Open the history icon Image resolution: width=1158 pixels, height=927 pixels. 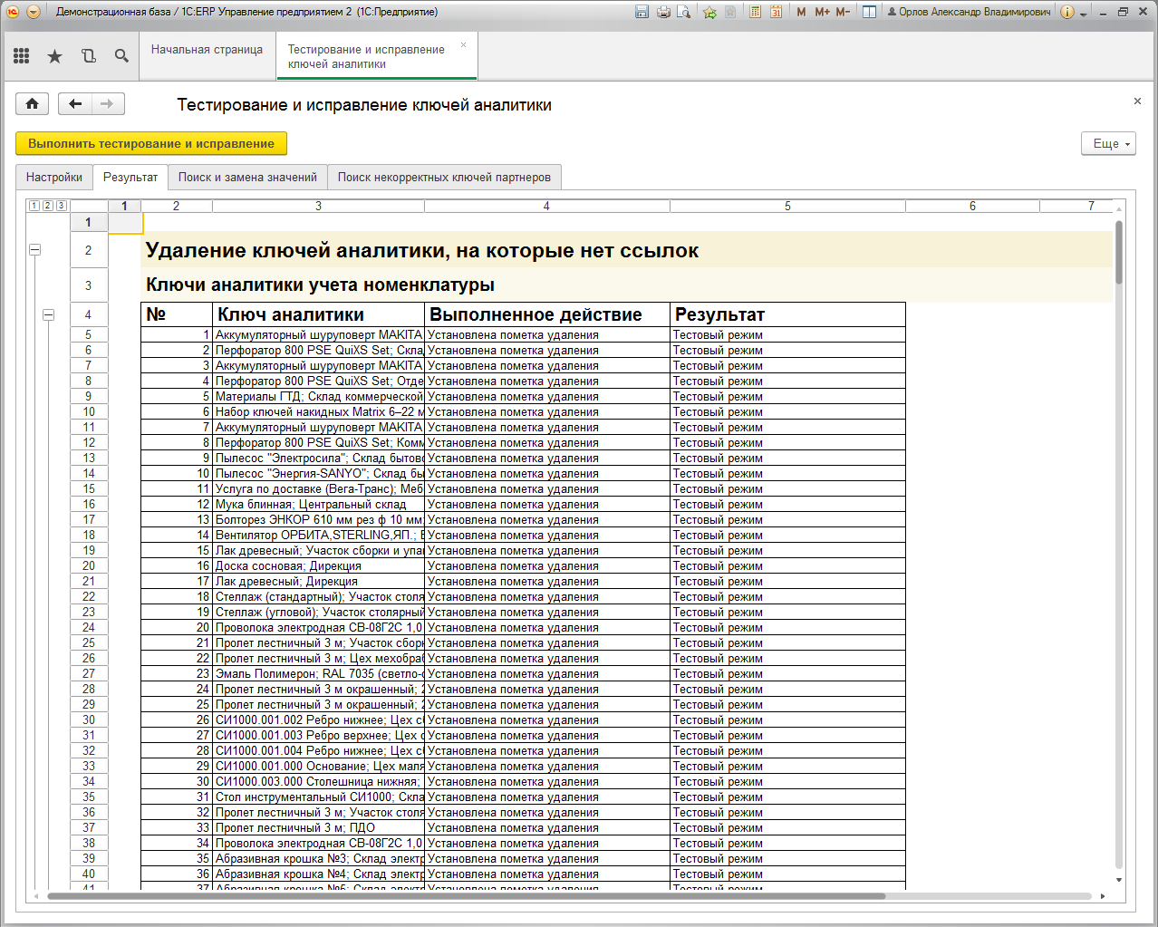[88, 56]
